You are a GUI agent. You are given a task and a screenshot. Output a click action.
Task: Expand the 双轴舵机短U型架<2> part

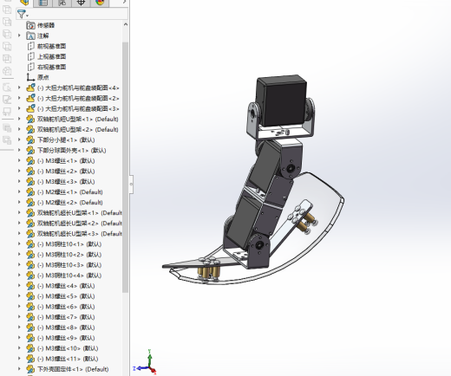[19, 129]
